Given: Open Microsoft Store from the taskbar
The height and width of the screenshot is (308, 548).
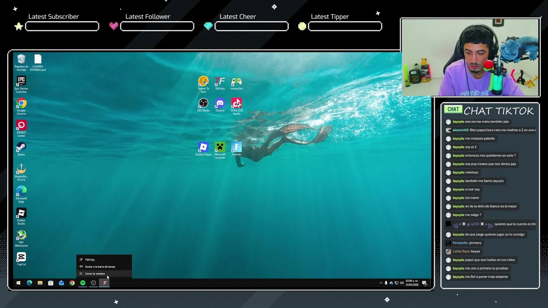Looking at the screenshot, I should tap(51, 283).
